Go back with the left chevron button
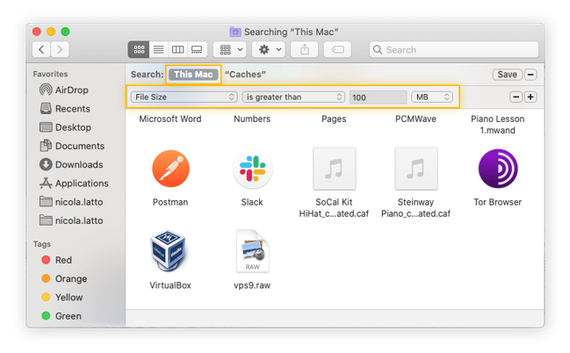Viewport: 570px width, 353px height. coord(41,49)
